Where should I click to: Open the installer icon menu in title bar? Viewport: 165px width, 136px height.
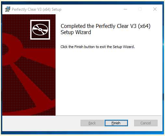pos(7,9)
